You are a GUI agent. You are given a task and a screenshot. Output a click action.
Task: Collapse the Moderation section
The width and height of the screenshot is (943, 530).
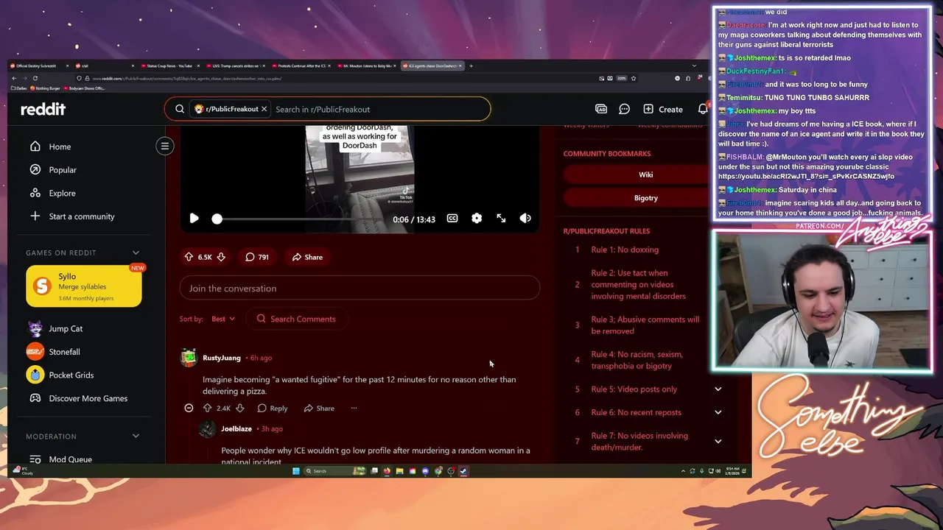(x=136, y=436)
